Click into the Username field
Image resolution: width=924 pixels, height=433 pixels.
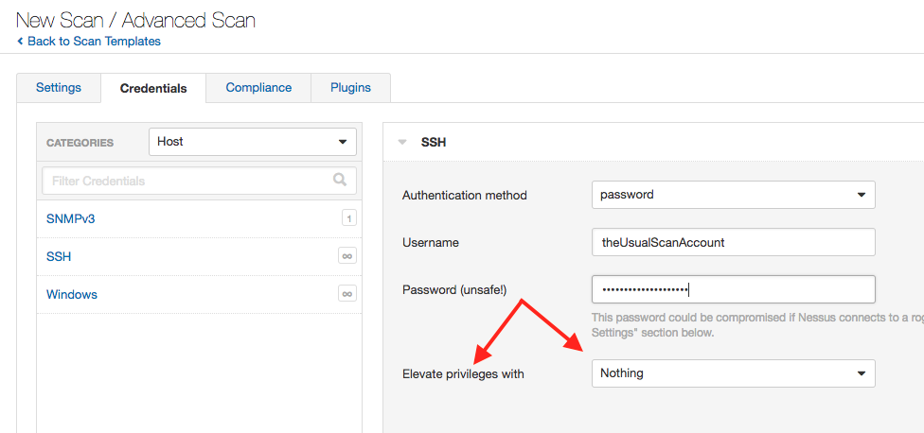coord(733,242)
